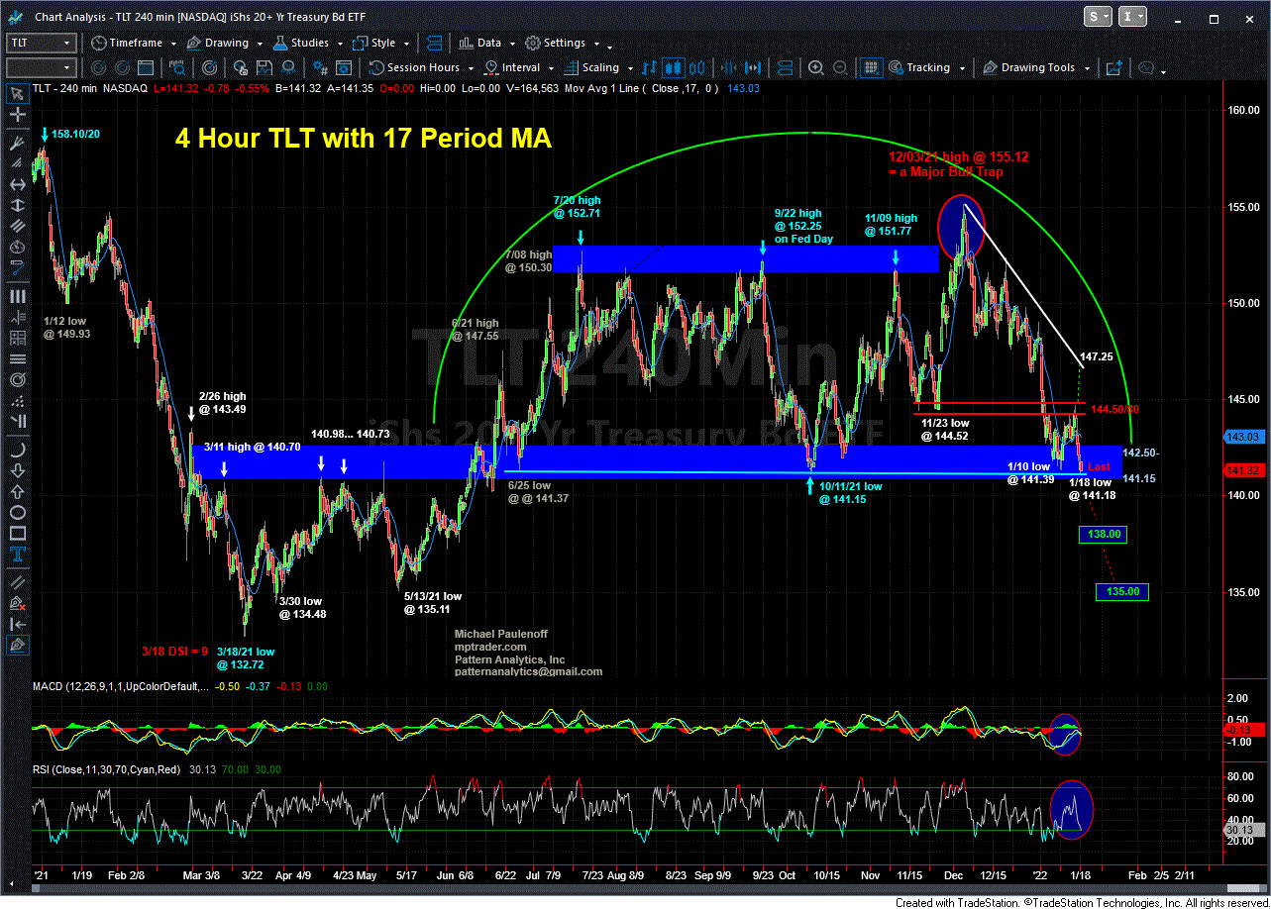Click the 141.32 last price tag on axis
This screenshot has height=909, width=1271.
pyautogui.click(x=1242, y=470)
